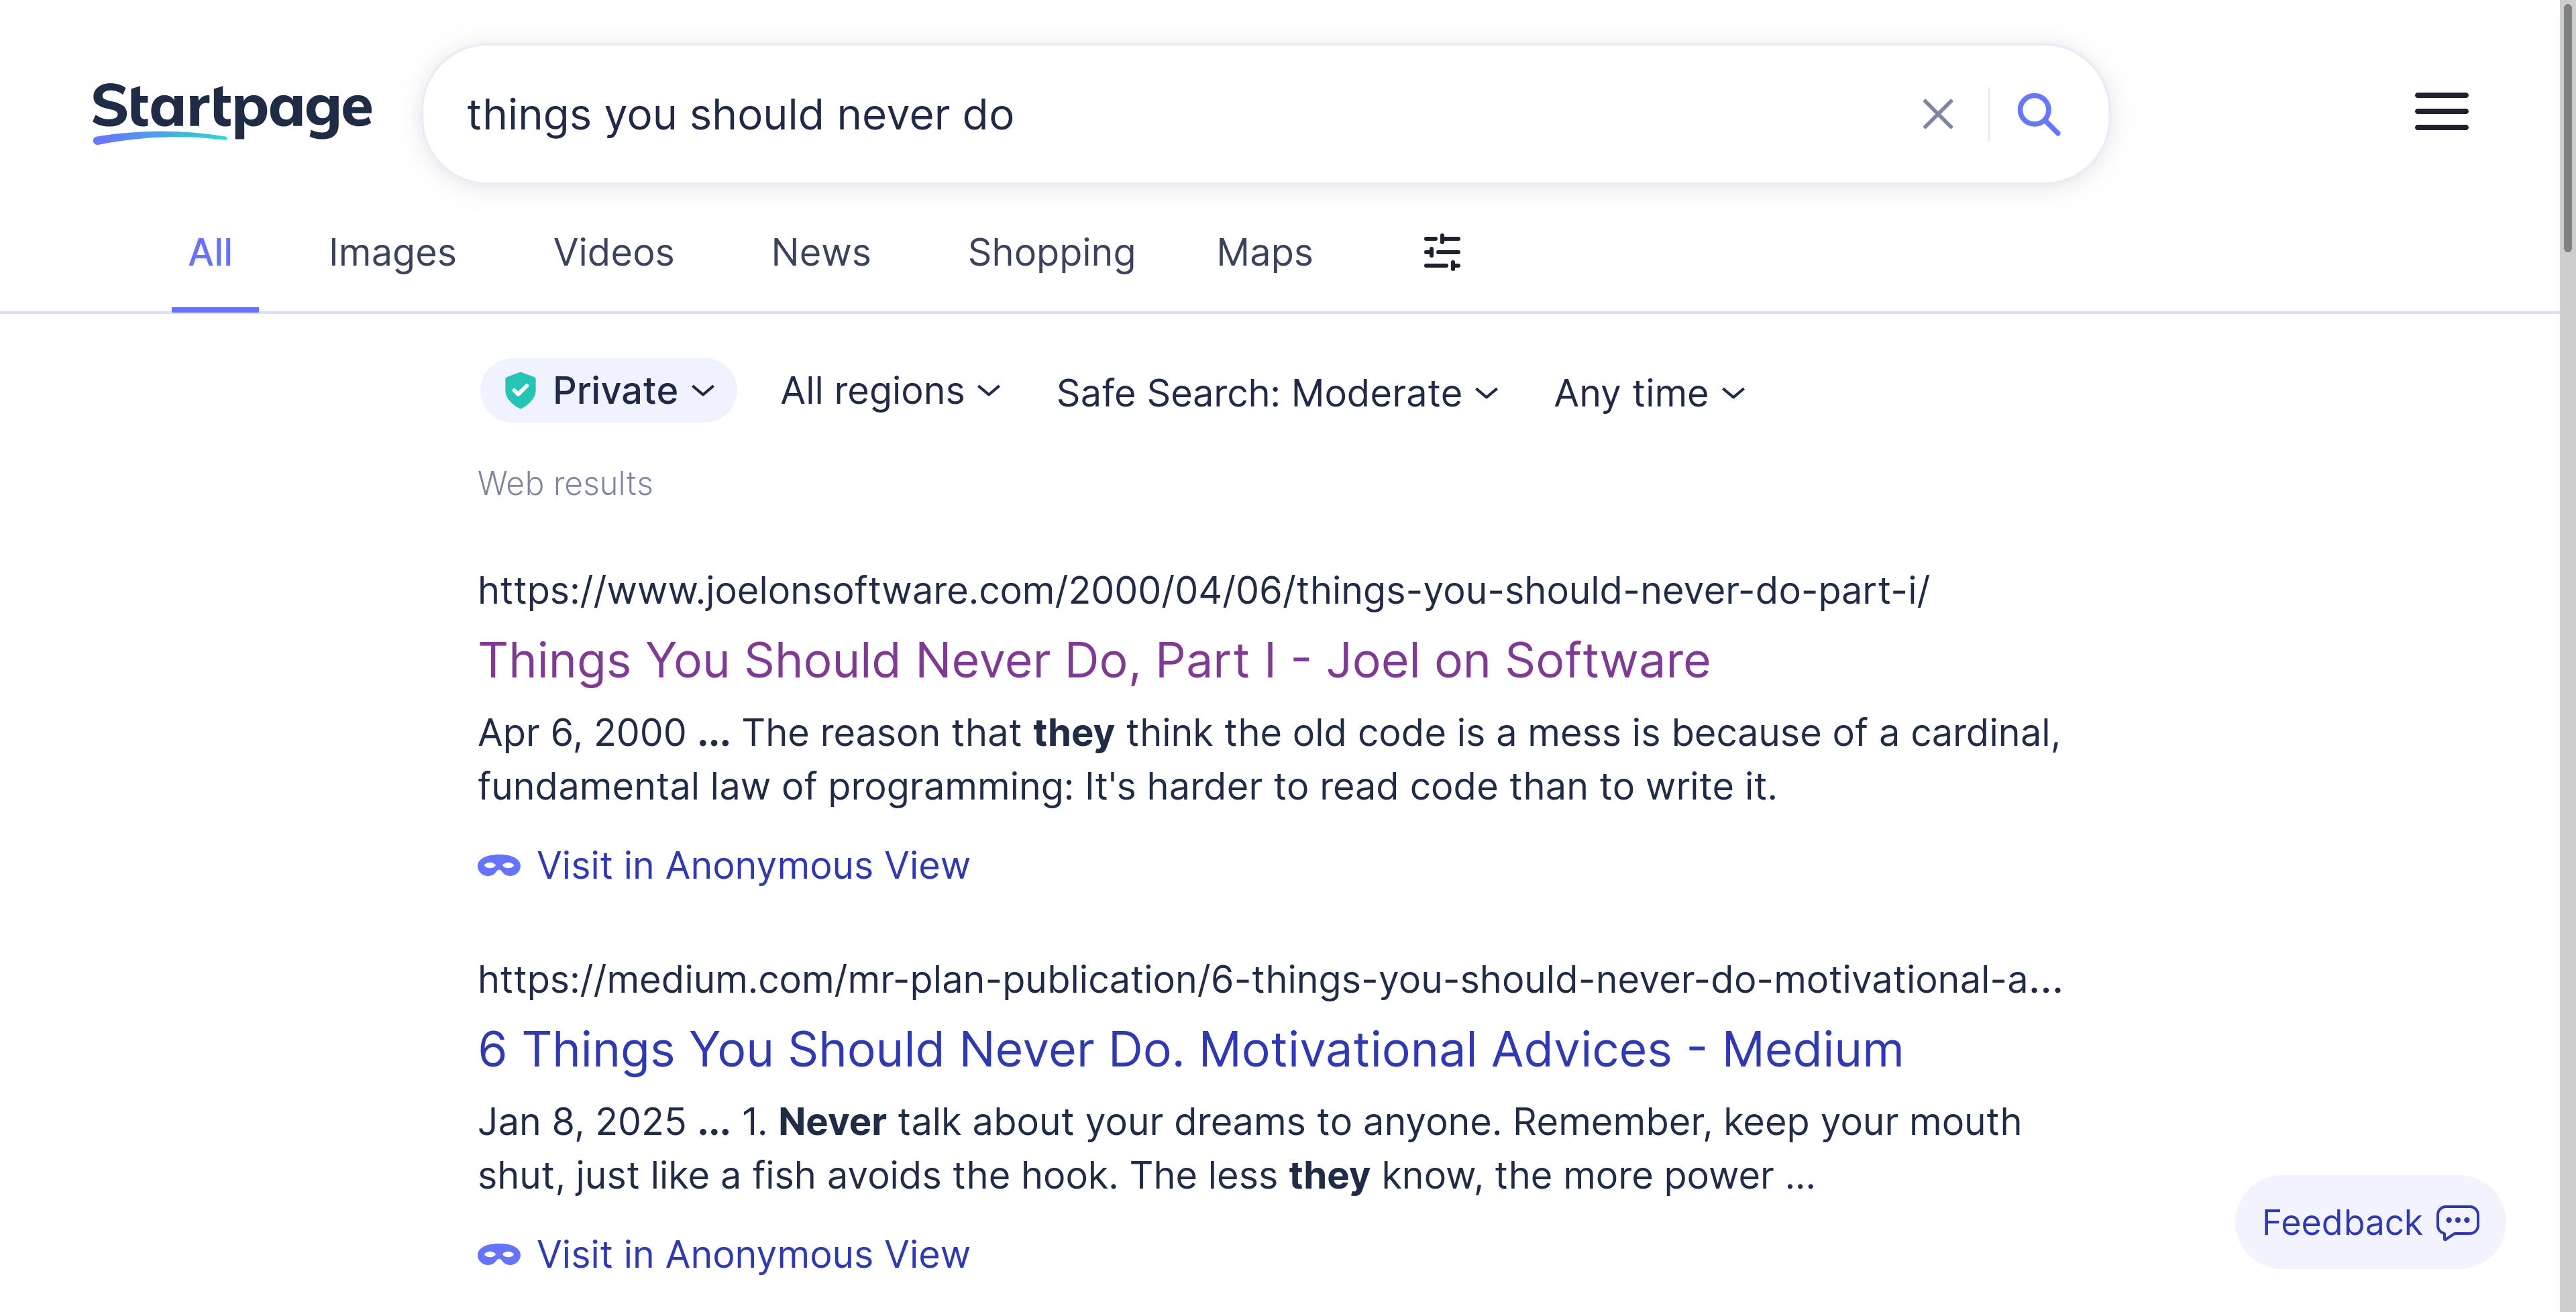Click the mask icon beside Joel on Software result
The width and height of the screenshot is (2576, 1312).
(x=499, y=864)
